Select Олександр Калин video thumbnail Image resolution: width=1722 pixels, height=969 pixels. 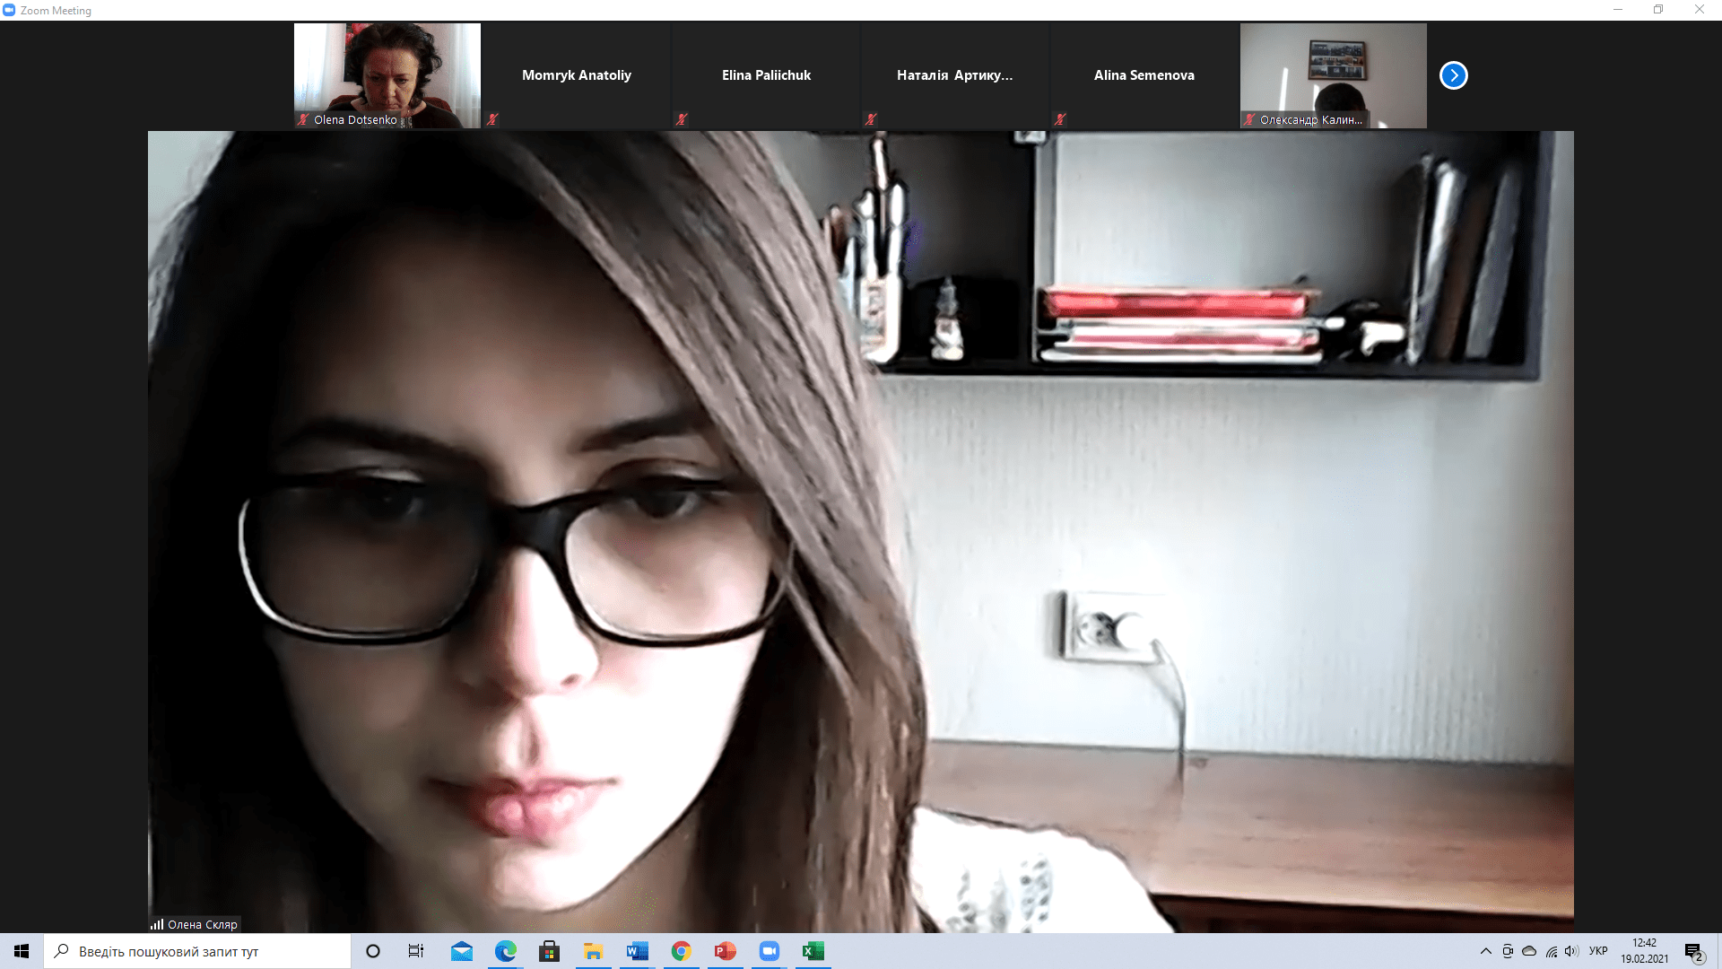1333,75
